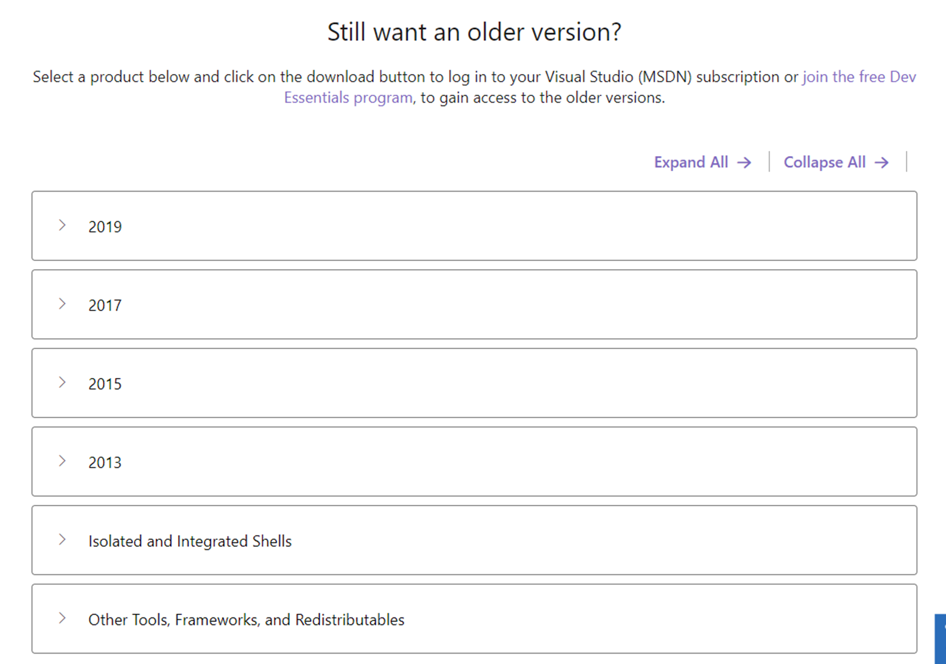Click the Expand All link
This screenshot has width=946, height=664.
point(702,162)
